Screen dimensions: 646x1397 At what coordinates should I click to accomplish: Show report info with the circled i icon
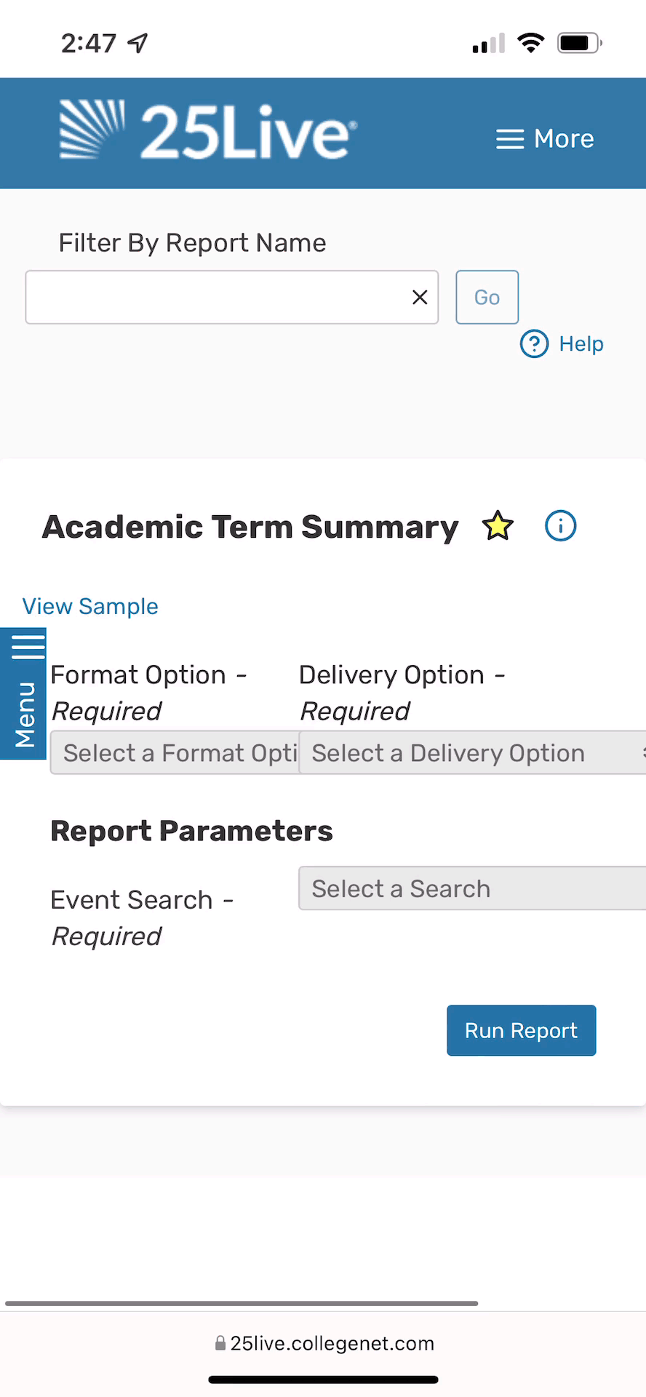(x=560, y=525)
